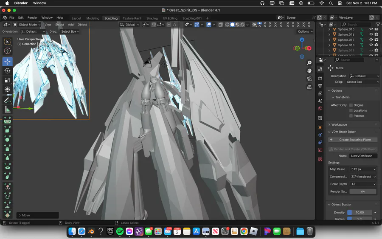
Task: Expand the Sphere.015 outliner row
Action: (x=329, y=29)
